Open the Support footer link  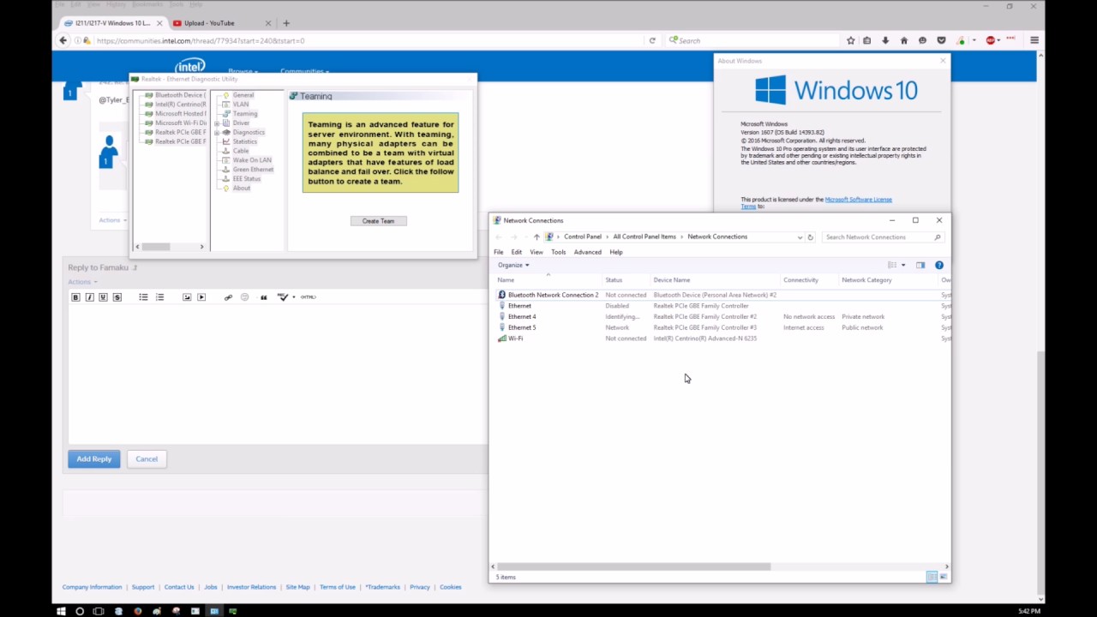pos(143,587)
